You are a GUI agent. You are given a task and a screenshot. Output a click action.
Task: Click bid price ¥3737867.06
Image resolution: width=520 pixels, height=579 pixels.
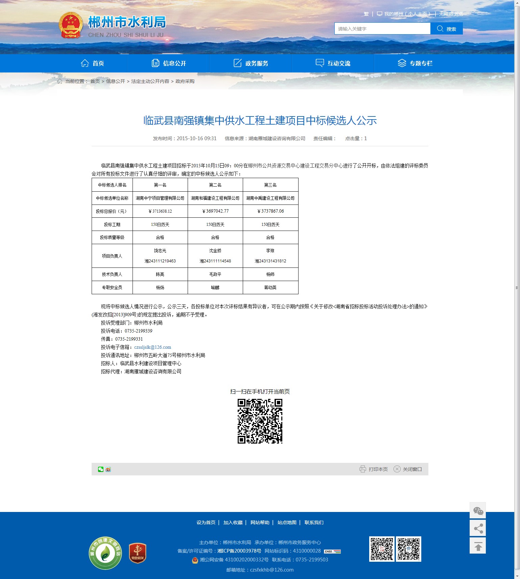(x=270, y=211)
